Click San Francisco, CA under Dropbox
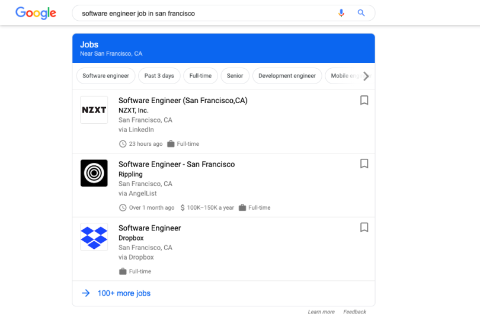The height and width of the screenshot is (317, 480). click(x=145, y=248)
